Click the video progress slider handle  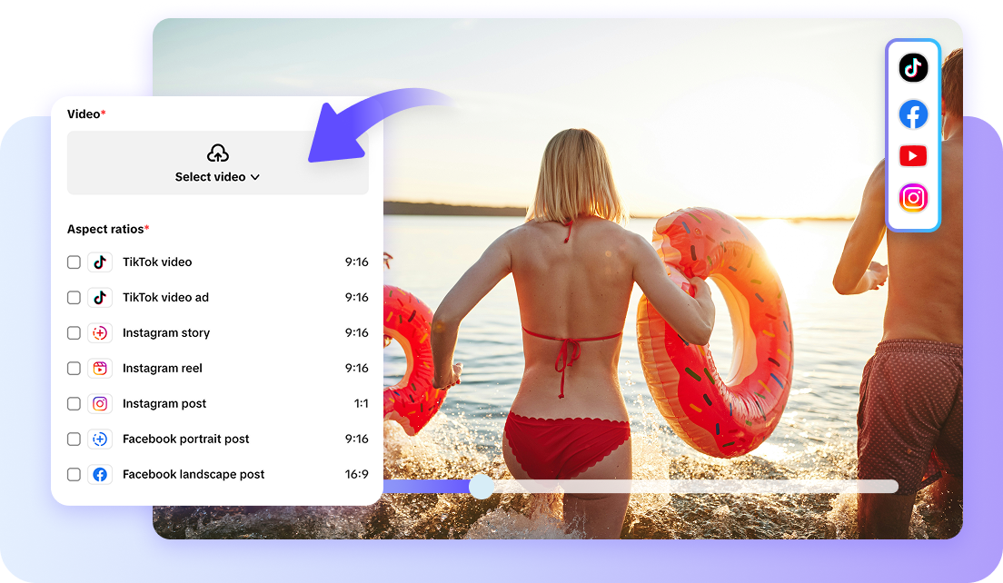(482, 487)
